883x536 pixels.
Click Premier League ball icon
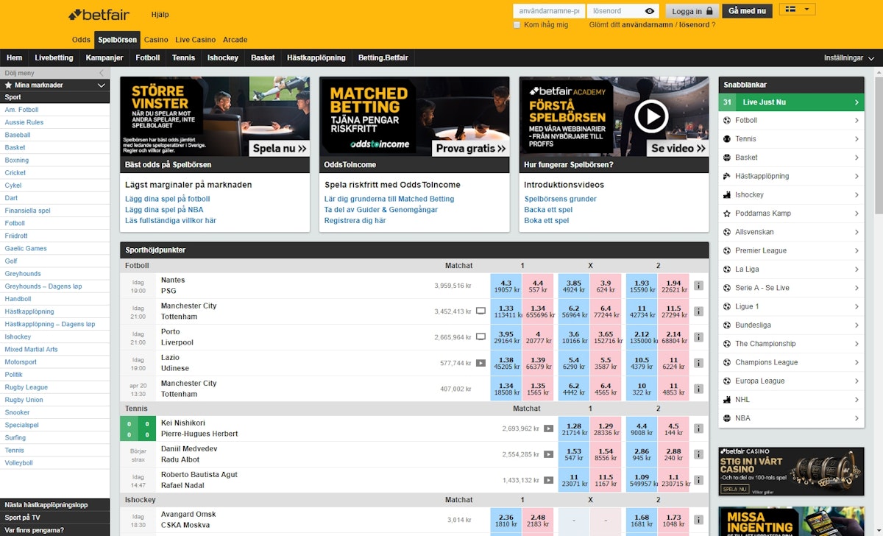(727, 250)
